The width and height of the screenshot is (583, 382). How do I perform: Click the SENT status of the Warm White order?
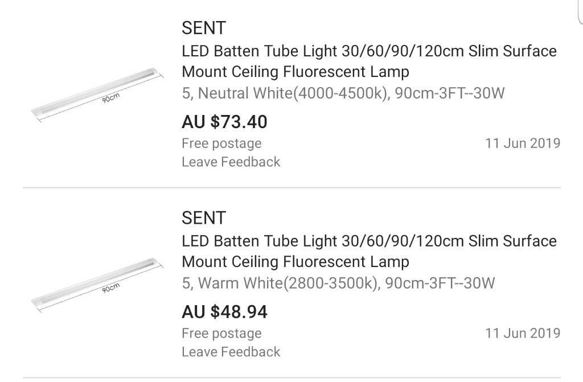point(204,217)
